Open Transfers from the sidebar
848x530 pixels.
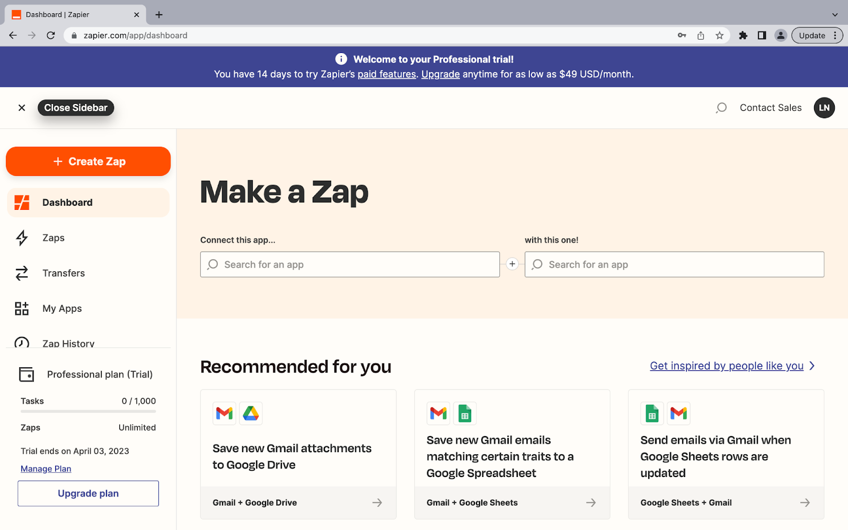(x=64, y=273)
